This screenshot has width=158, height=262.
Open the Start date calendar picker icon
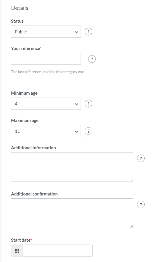coord(17,250)
